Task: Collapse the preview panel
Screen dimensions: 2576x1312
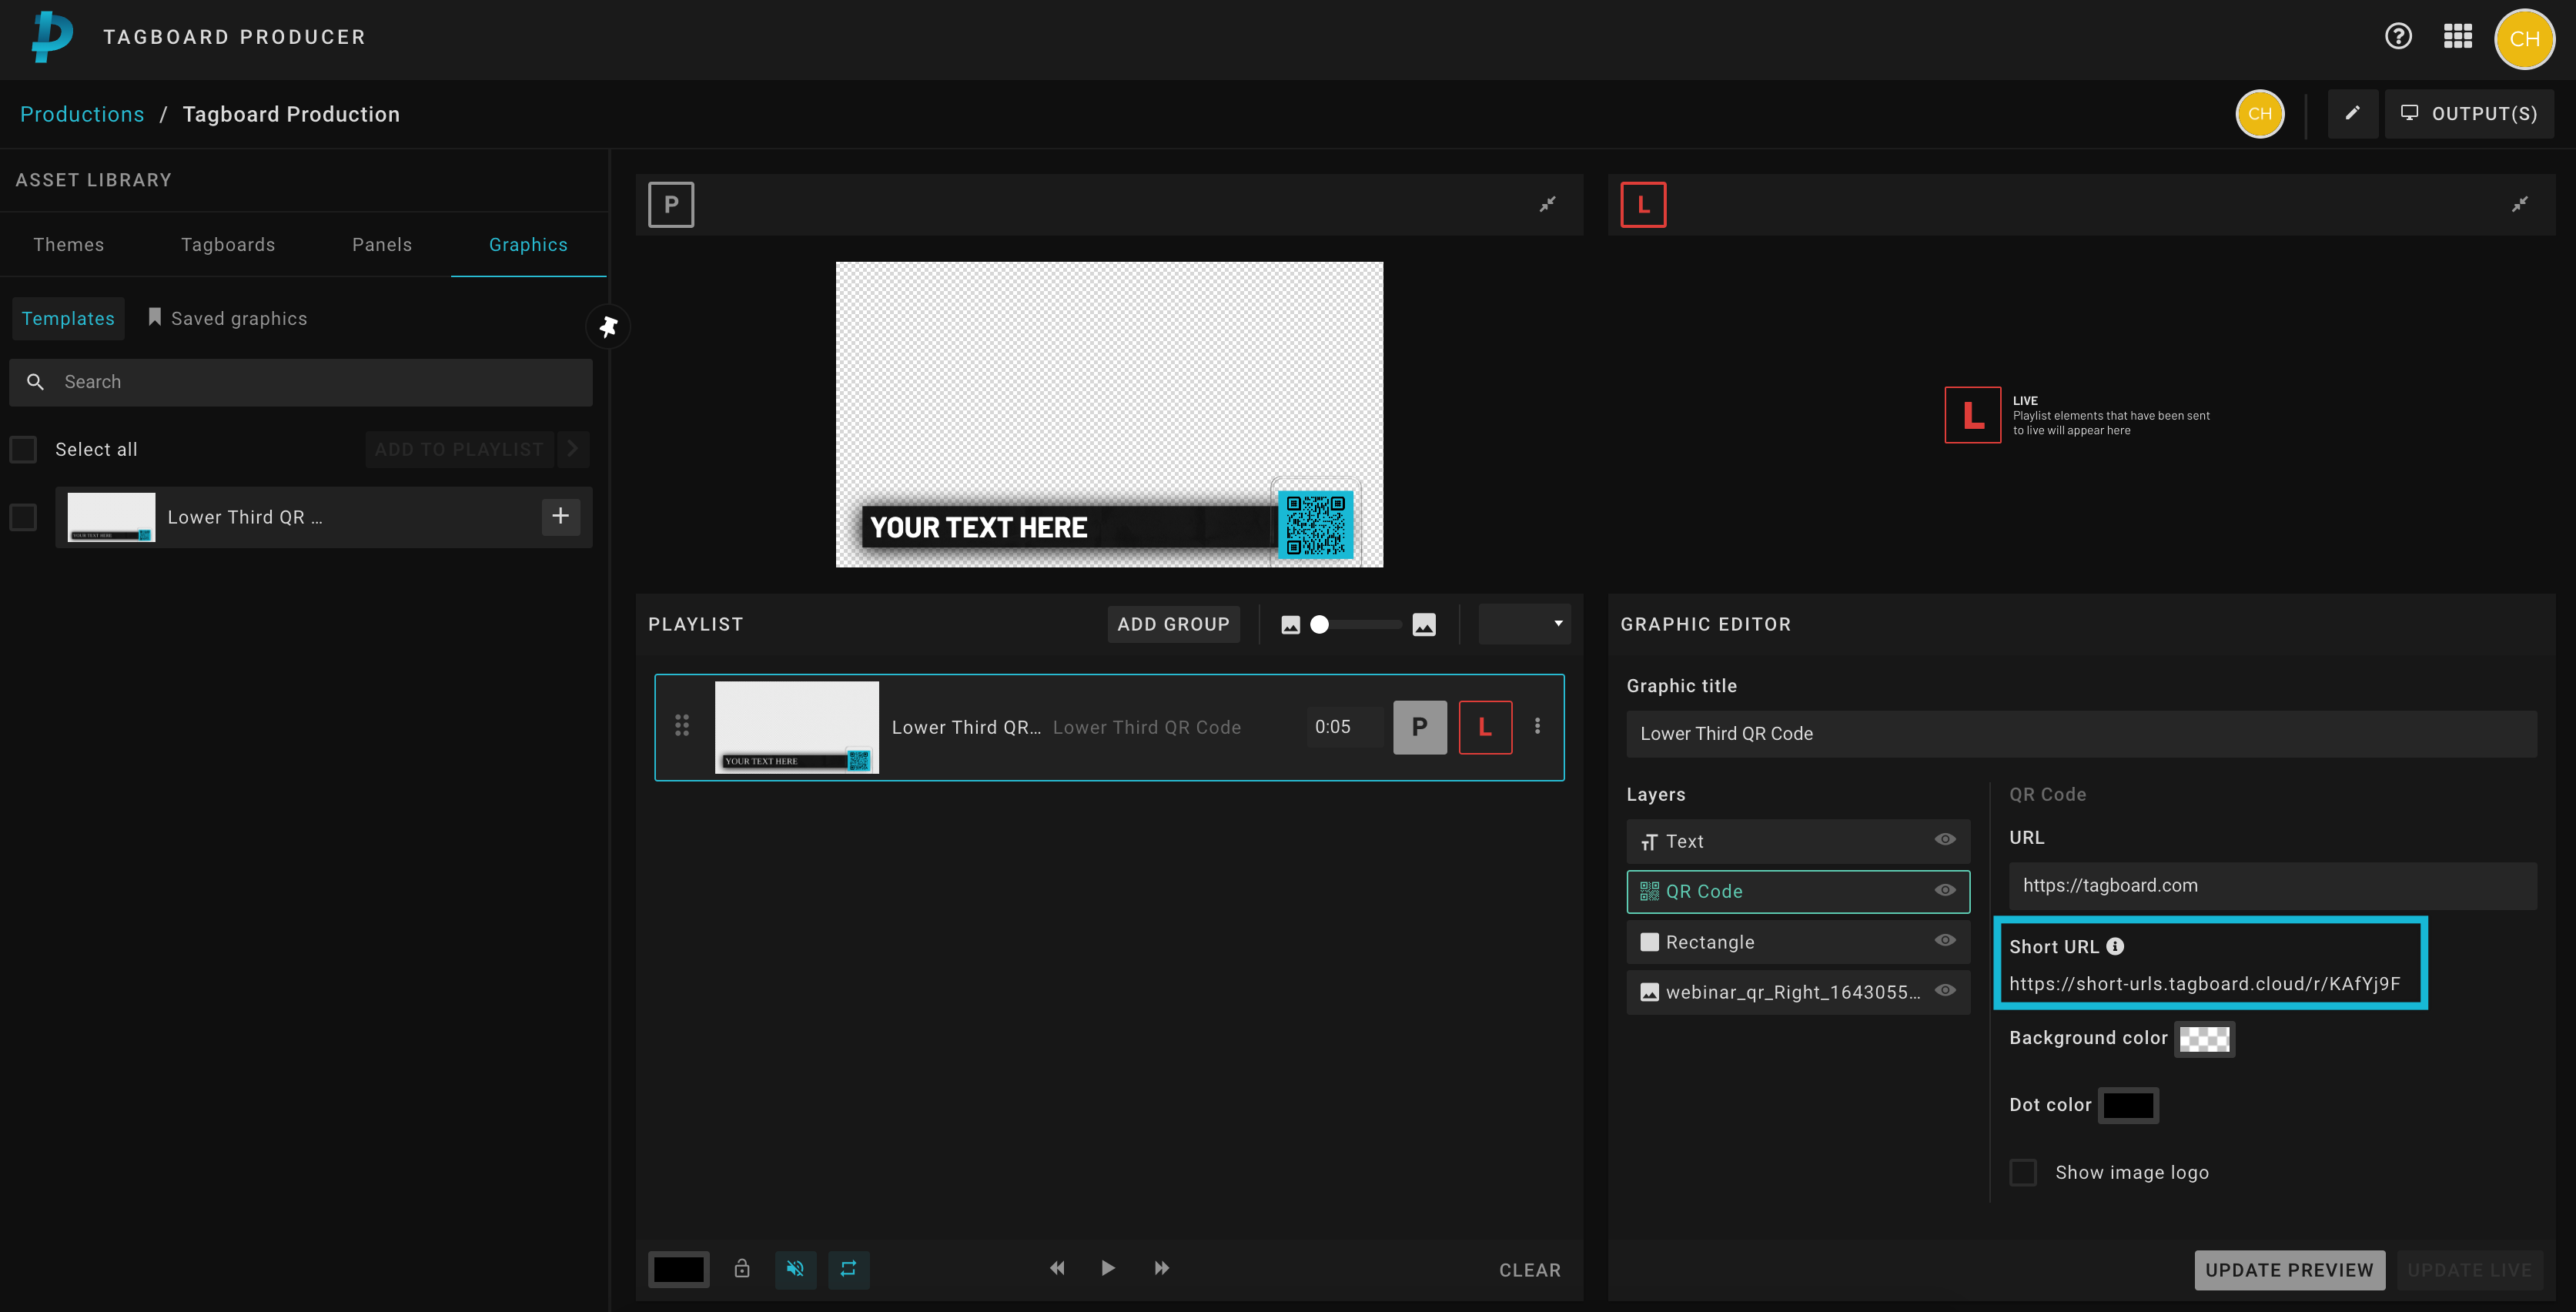Action: click(1547, 205)
